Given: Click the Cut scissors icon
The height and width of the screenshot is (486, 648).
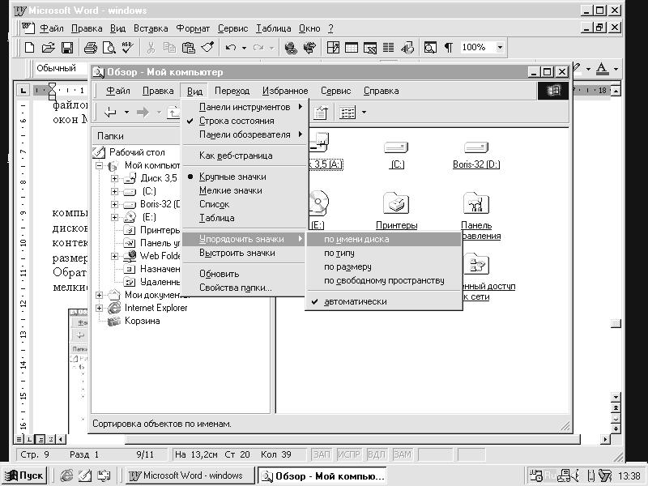Looking at the screenshot, I should [x=151, y=48].
